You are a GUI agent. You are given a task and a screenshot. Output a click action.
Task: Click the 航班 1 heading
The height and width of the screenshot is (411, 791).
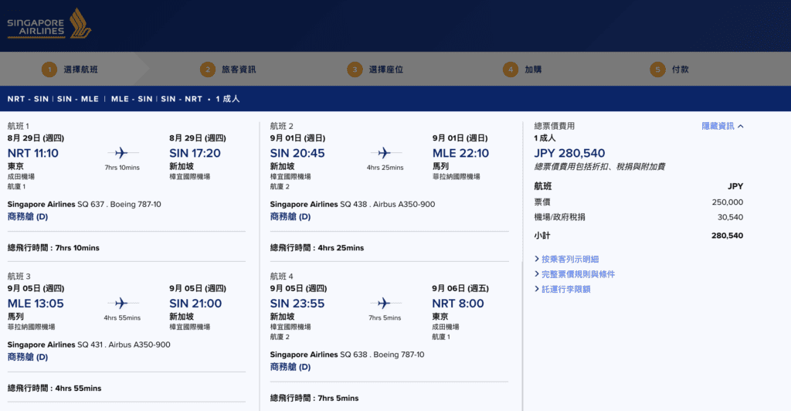(19, 126)
